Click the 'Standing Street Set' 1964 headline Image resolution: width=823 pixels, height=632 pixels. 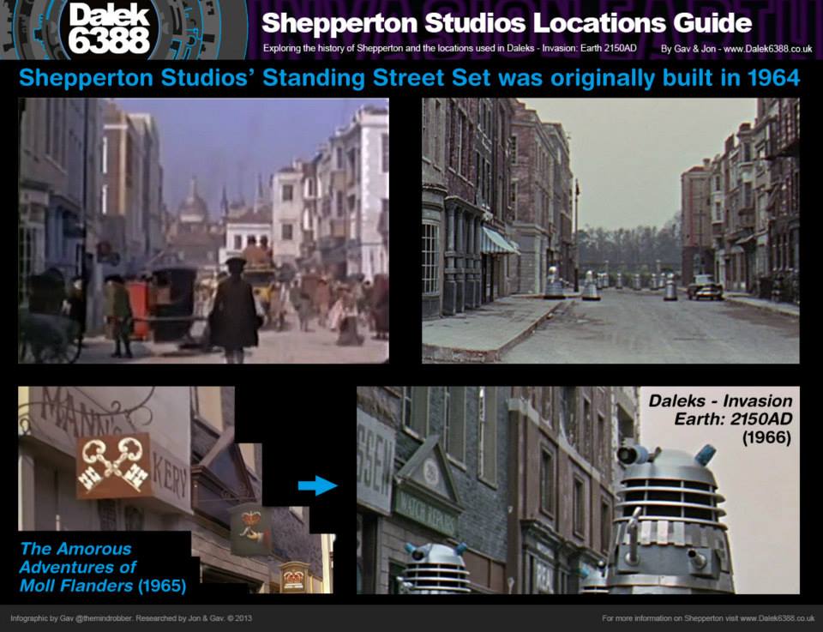[x=410, y=78]
